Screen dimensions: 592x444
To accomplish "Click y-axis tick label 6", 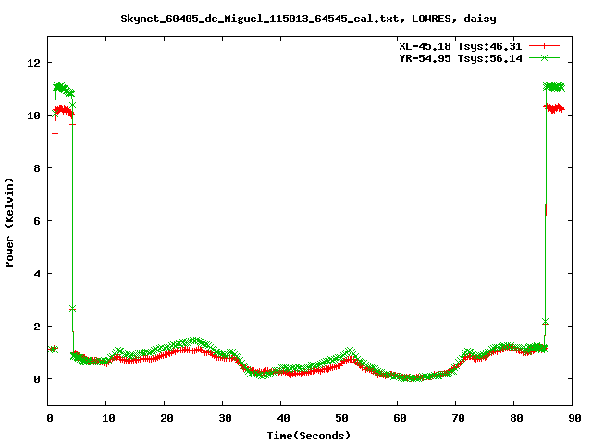I will pyautogui.click(x=37, y=221).
